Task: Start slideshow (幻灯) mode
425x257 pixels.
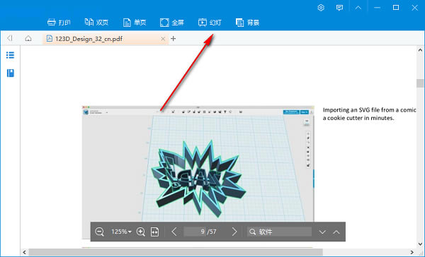Action: pos(210,23)
